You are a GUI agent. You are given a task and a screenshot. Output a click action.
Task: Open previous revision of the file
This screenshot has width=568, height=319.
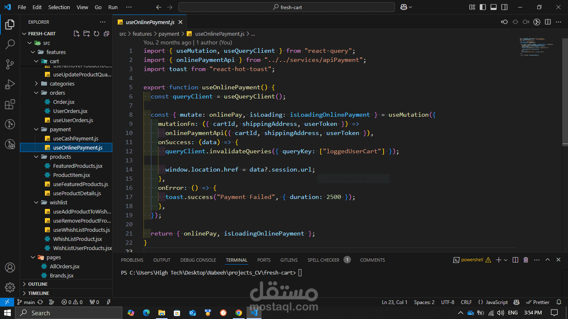pyautogui.click(x=504, y=22)
